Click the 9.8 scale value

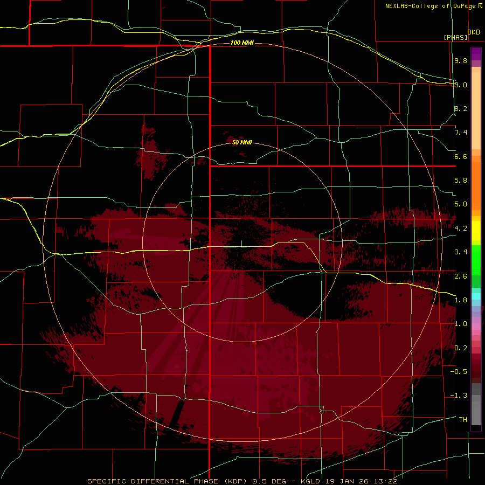pyautogui.click(x=461, y=60)
